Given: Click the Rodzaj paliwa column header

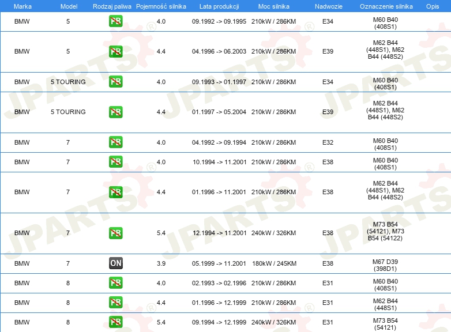Looking at the screenshot, I should point(112,6).
